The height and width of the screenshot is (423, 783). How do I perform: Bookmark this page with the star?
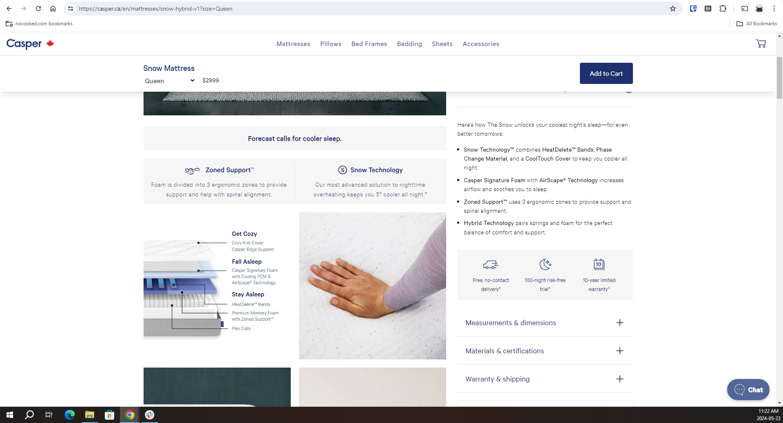[673, 9]
